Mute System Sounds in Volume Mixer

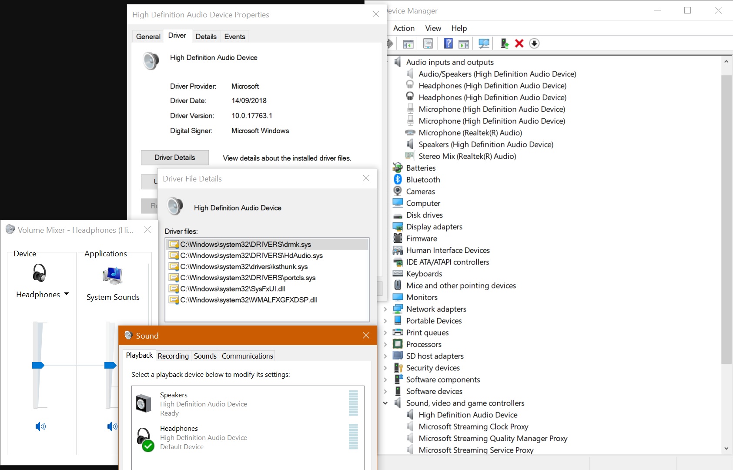pyautogui.click(x=112, y=426)
